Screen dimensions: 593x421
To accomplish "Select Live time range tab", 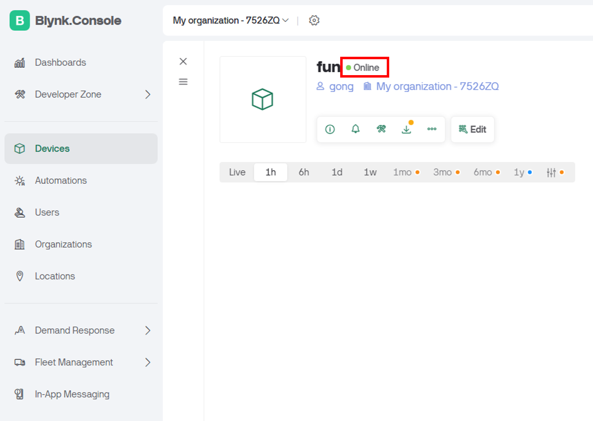I will pos(237,172).
